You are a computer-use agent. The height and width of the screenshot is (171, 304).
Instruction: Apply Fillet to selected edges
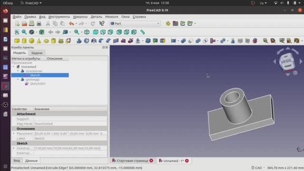coord(101,41)
